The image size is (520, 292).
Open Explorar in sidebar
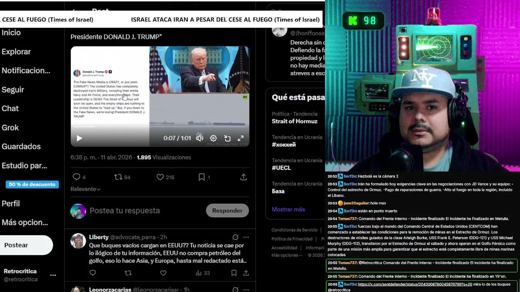pos(16,52)
